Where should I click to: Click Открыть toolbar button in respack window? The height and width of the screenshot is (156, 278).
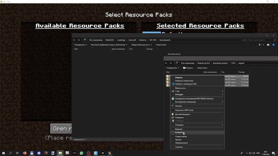(x=188, y=68)
